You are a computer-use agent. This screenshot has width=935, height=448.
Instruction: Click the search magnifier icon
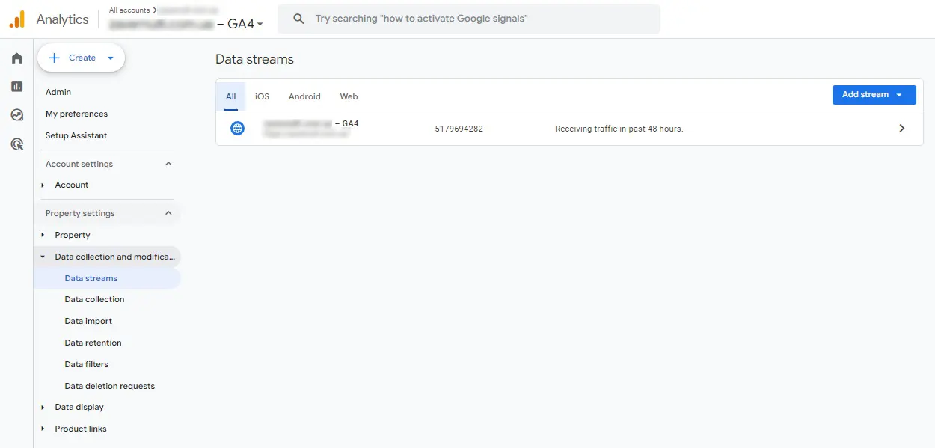point(298,19)
